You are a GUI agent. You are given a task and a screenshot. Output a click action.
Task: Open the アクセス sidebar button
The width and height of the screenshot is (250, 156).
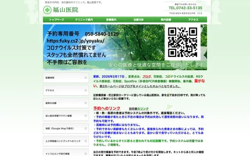66,90
